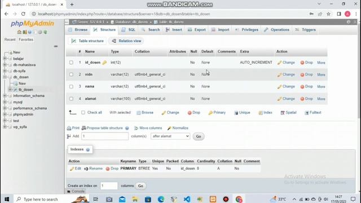Image resolution: width=361 pixels, height=203 pixels.
Task: Click the phpMyAdmin logo
Action: [32, 24]
